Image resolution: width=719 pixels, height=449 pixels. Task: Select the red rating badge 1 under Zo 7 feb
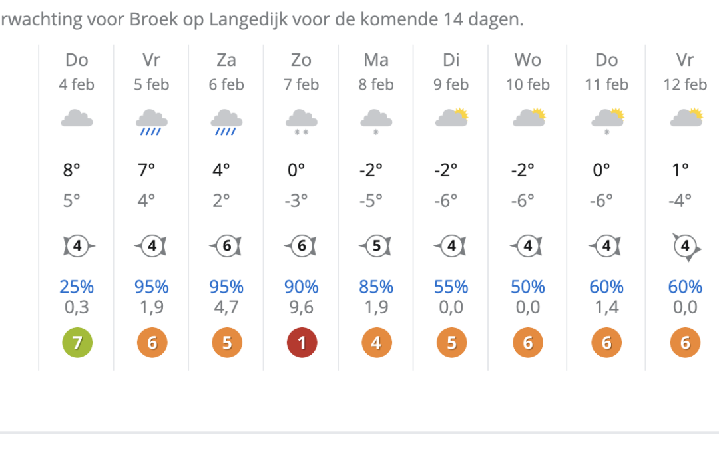pyautogui.click(x=301, y=342)
